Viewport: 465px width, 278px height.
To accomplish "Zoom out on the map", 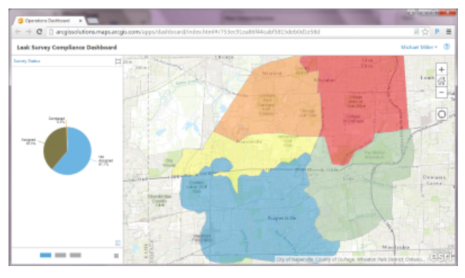I will (441, 93).
